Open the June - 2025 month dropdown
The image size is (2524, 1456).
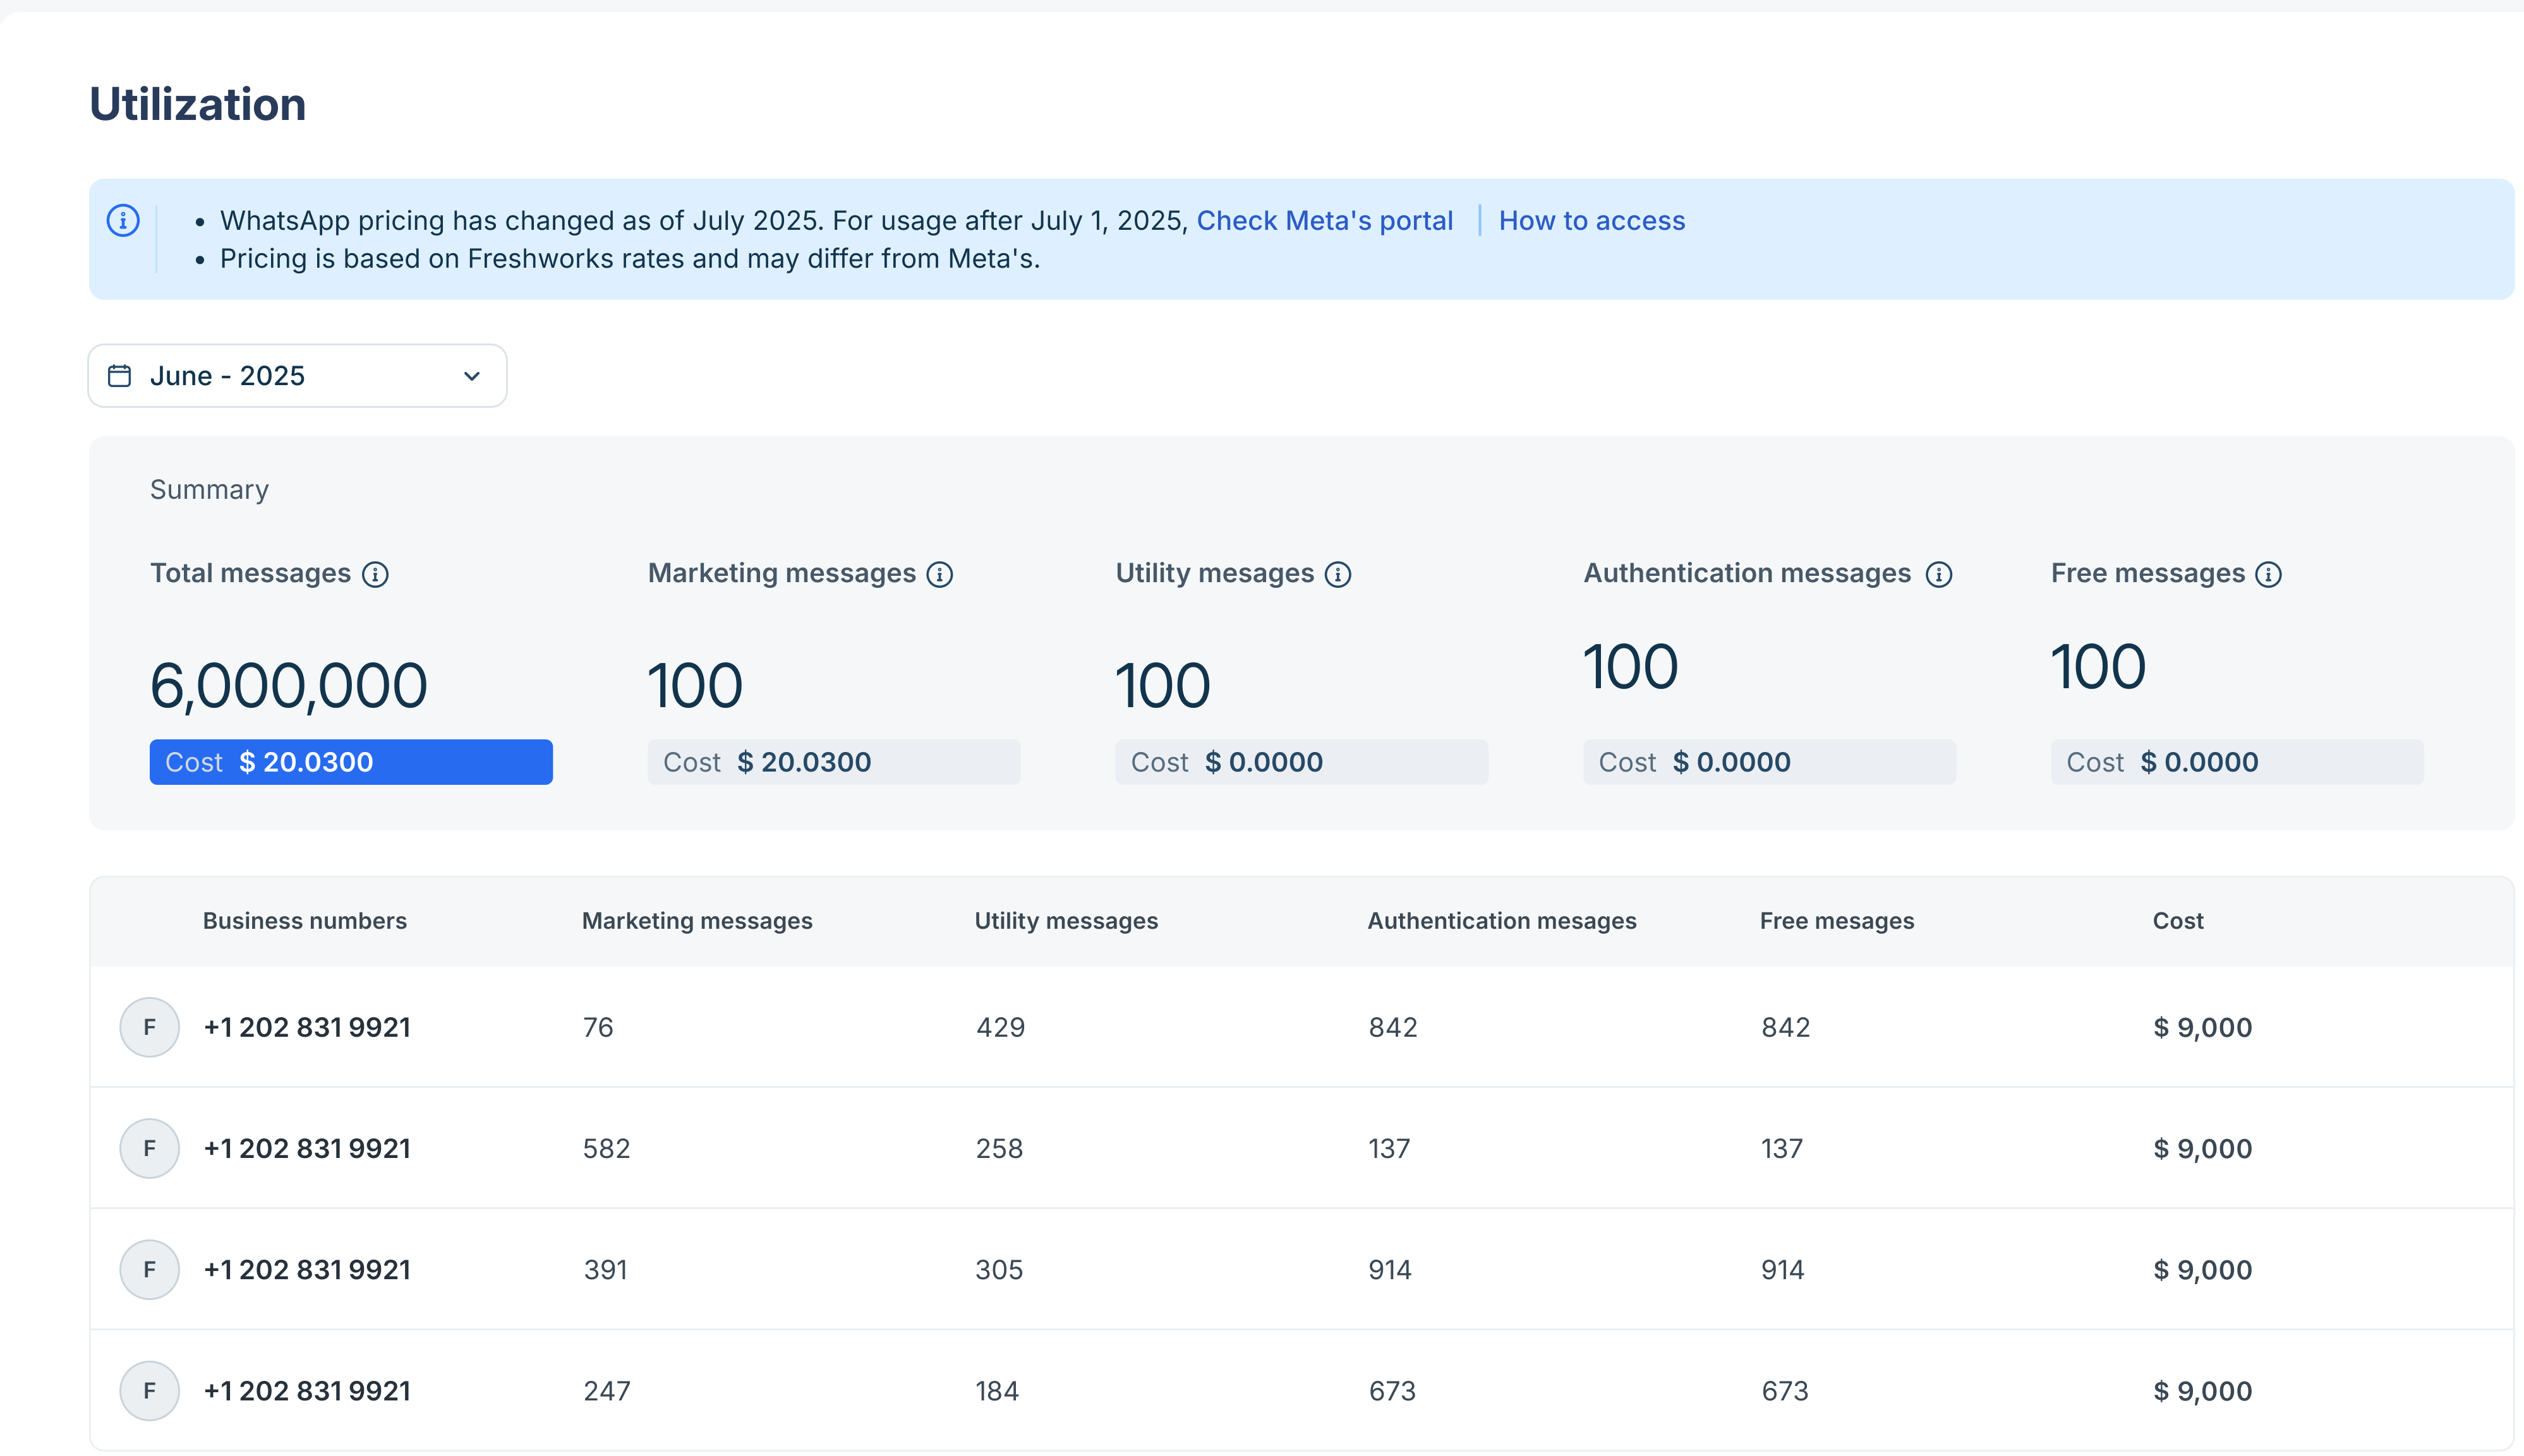pos(296,376)
